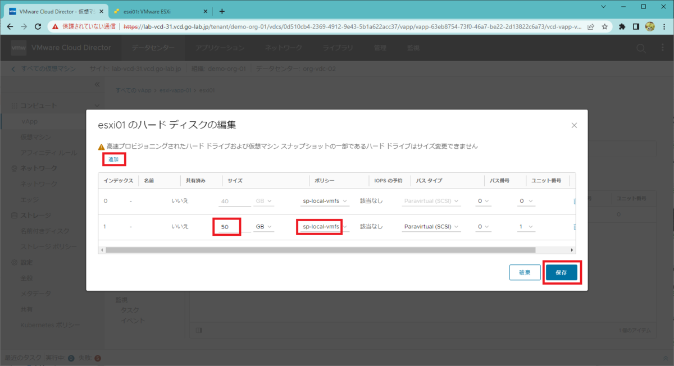The height and width of the screenshot is (366, 674).
Task: Select vApp in the sidebar
Action: click(x=29, y=121)
